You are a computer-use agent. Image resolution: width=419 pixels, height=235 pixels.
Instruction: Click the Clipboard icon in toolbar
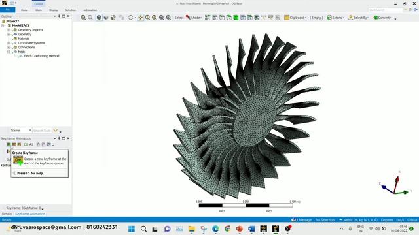coord(287,18)
